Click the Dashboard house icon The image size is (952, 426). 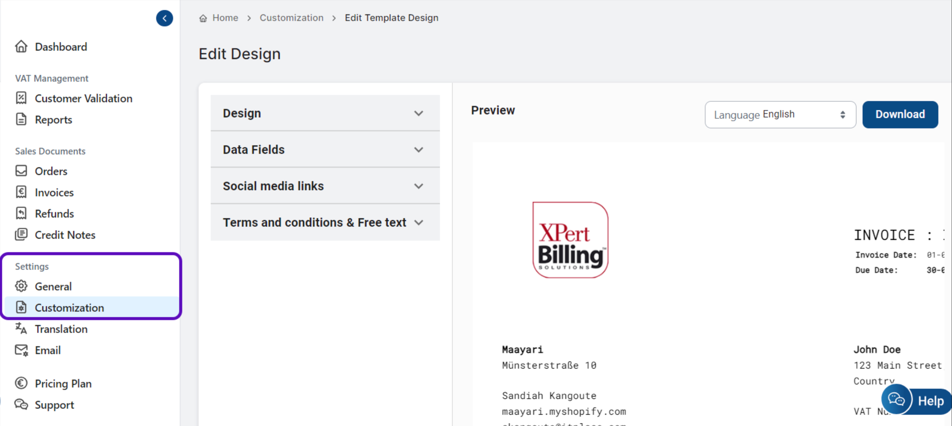click(21, 47)
